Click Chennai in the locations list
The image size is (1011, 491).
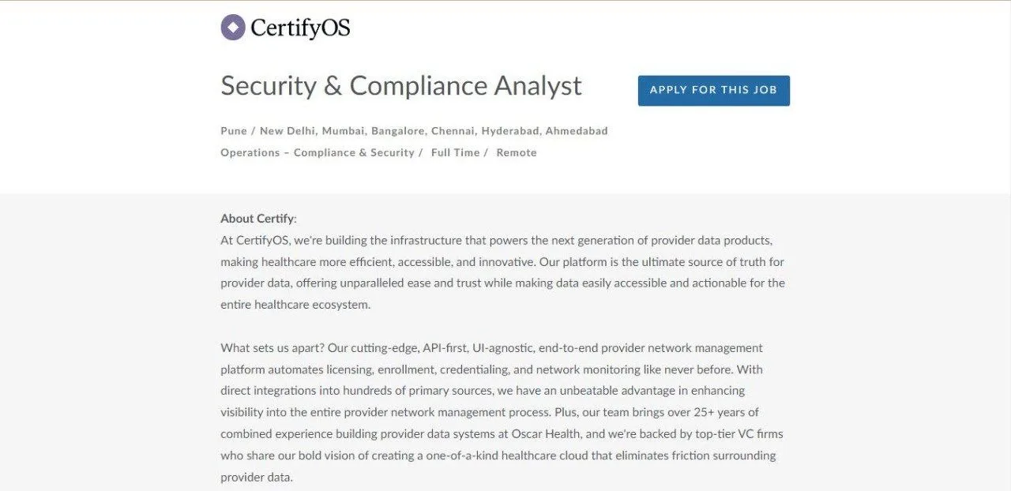[453, 131]
